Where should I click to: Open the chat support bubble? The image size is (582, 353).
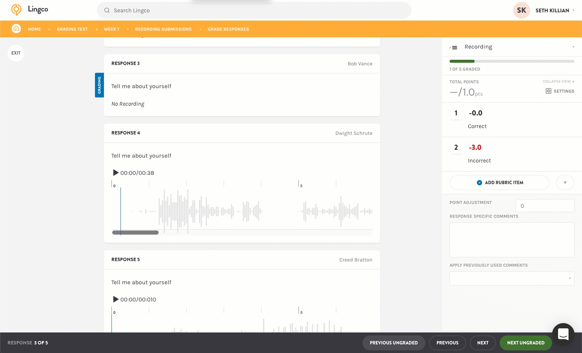[563, 334]
